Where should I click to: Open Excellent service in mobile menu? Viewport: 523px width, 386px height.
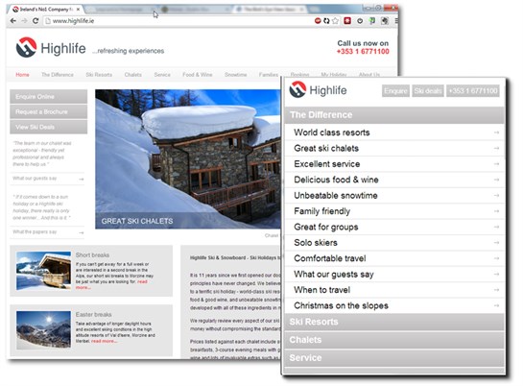click(x=394, y=164)
